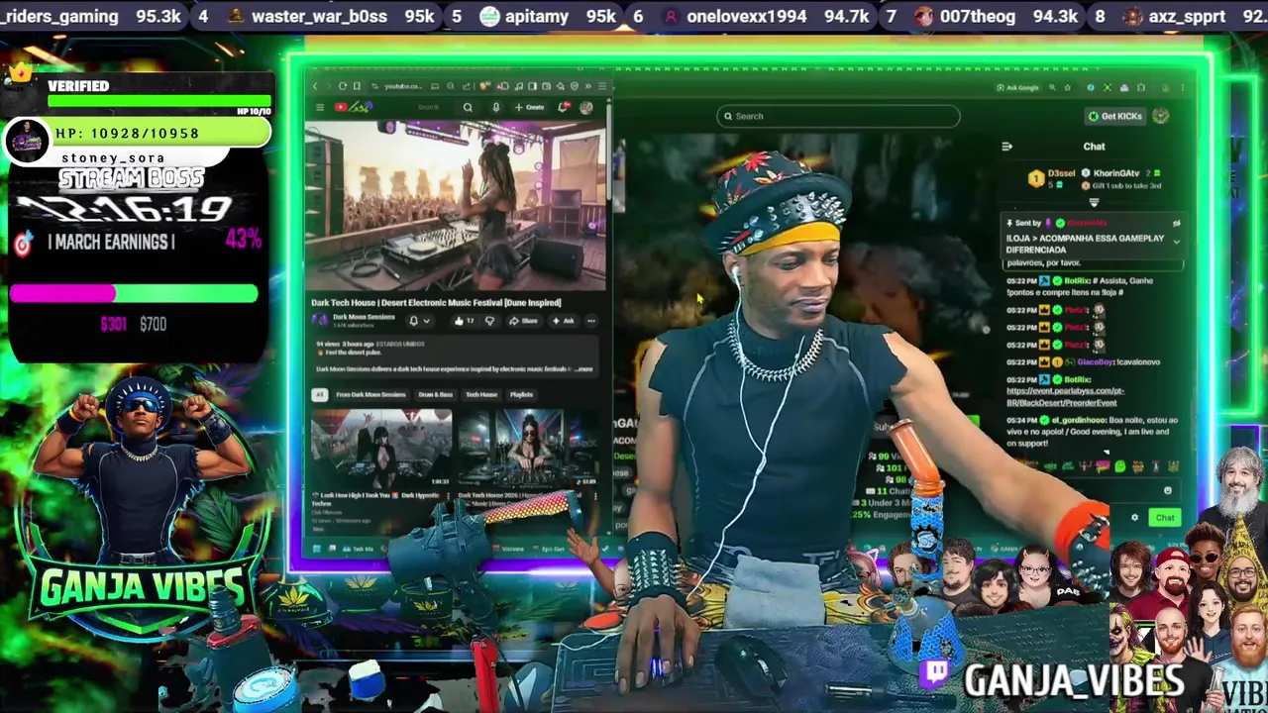Click the el_gordinhooo chat username

(1079, 420)
